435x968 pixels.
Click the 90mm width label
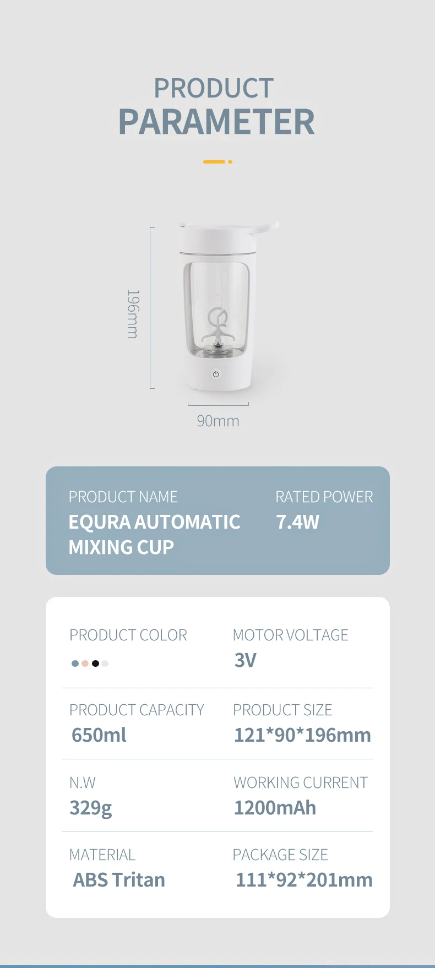tap(218, 421)
